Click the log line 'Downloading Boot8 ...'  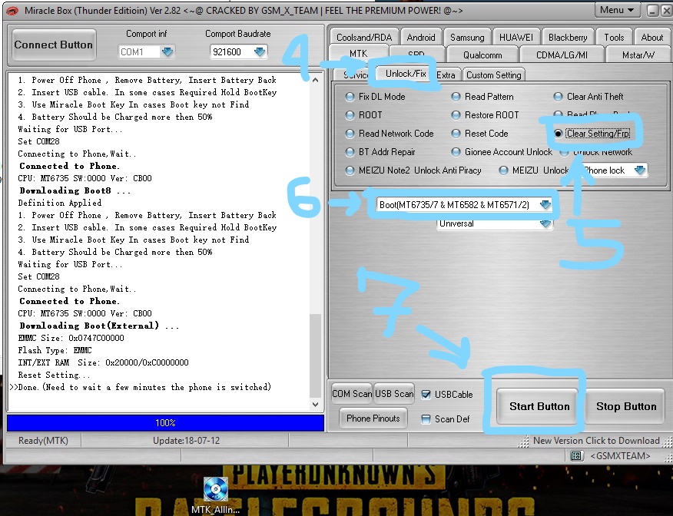point(75,190)
